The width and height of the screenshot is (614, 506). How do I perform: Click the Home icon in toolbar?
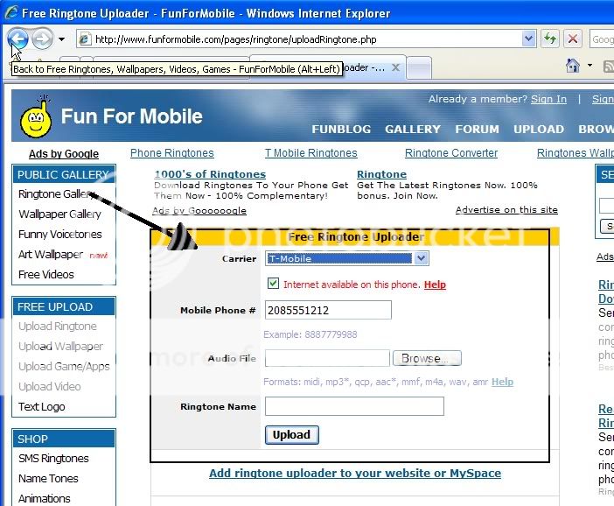coord(573,66)
